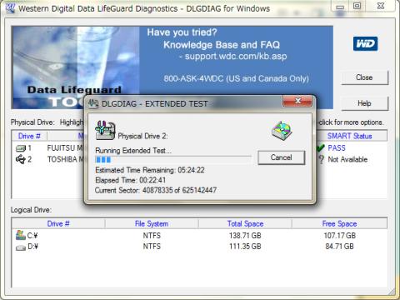Viewport: 400px width, 300px height.
Task: Click the Knowledge Base and FAQ banner text
Action: click(x=222, y=45)
